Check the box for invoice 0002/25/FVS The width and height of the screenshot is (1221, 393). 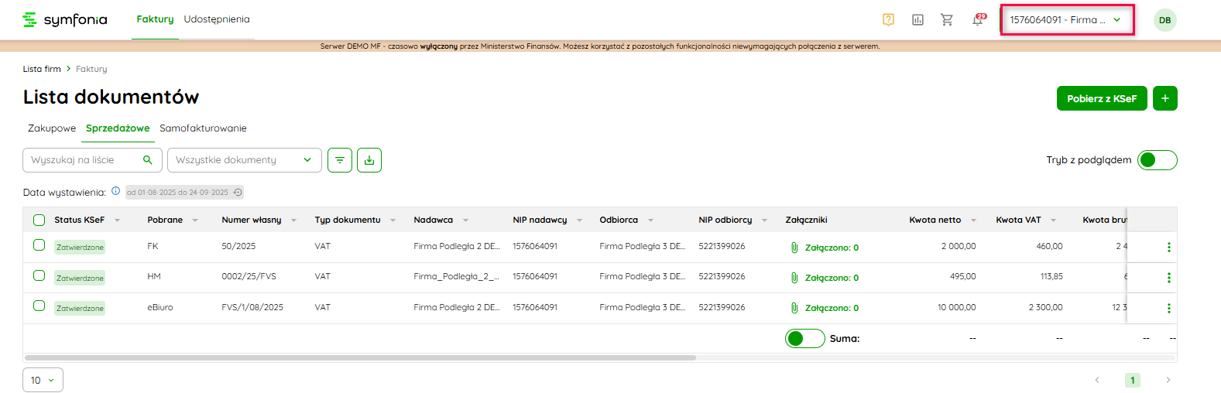click(39, 275)
